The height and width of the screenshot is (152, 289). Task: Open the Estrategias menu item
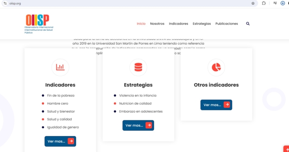click(201, 24)
